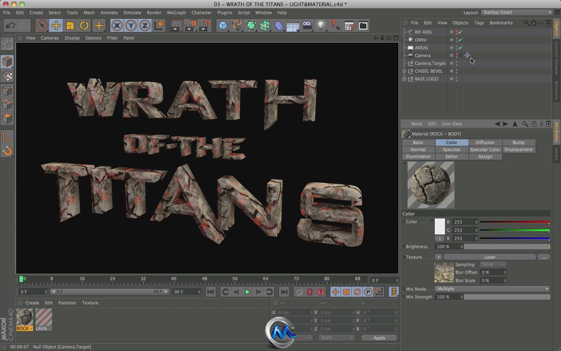Open the Scale coordinate mode dropdown

336,338
